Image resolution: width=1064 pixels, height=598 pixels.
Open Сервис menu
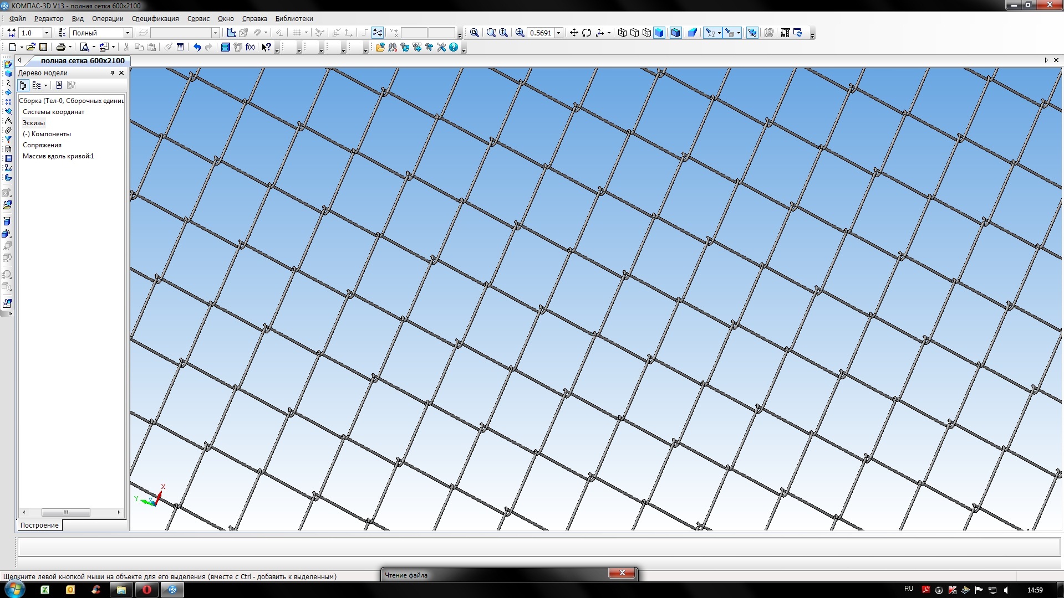[x=198, y=19]
